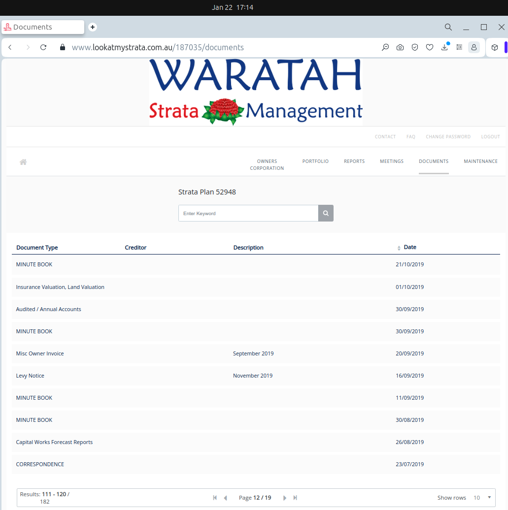
Task: Open the Documents menu item
Action: (434, 161)
